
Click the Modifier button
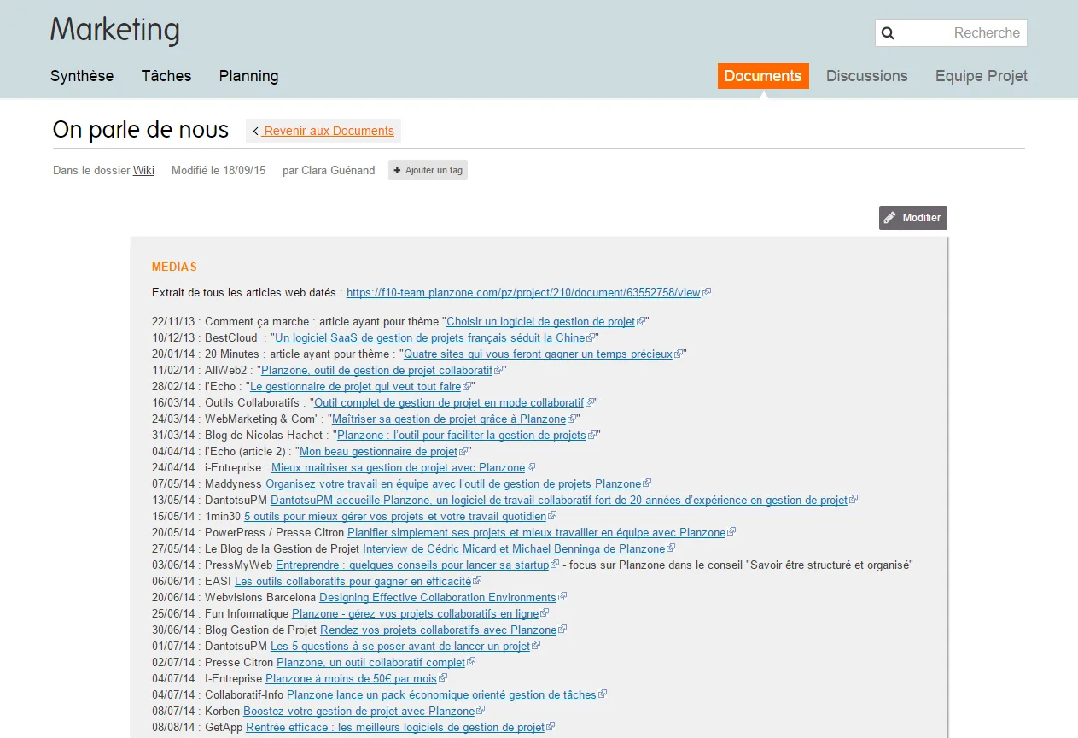pos(913,218)
